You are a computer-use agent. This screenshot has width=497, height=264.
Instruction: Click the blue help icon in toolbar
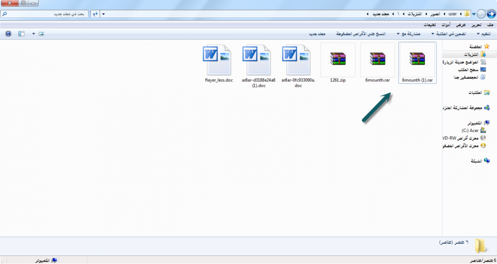(x=8, y=34)
